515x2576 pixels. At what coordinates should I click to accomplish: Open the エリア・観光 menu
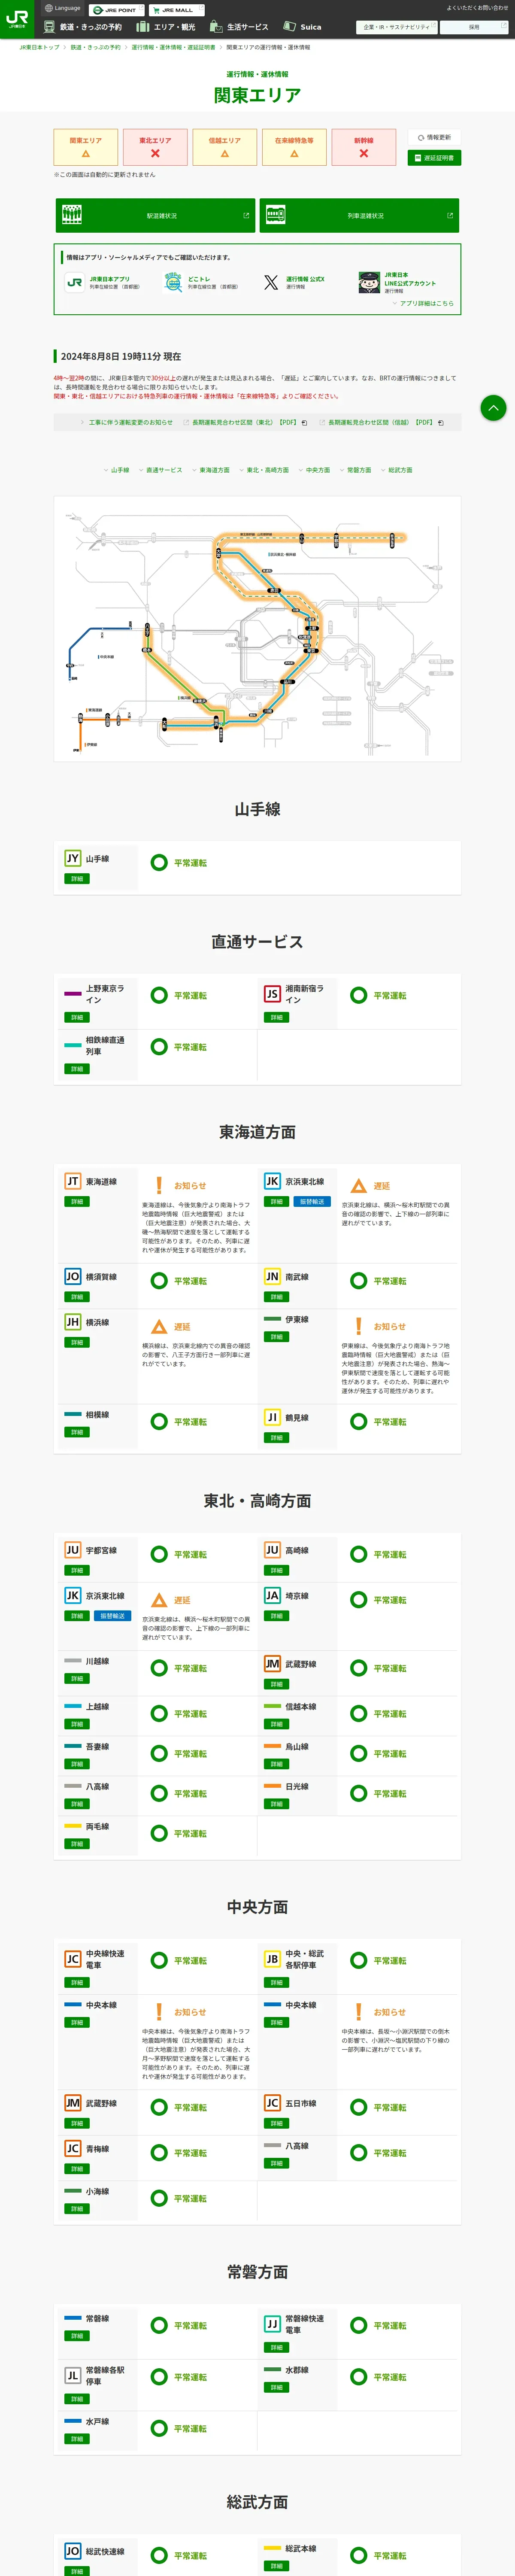click(166, 27)
